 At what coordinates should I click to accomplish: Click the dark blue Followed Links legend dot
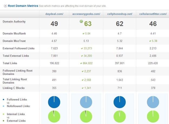point(4,100)
